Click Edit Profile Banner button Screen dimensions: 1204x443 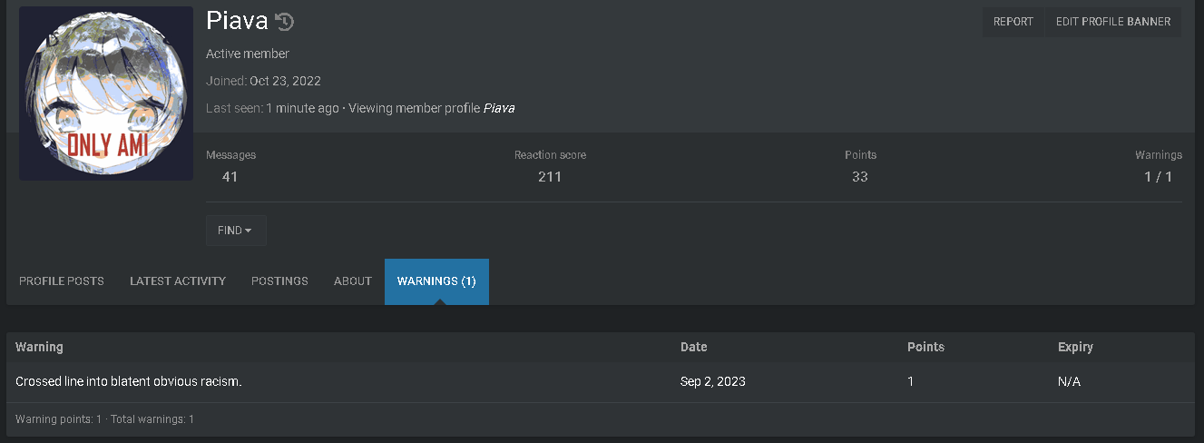1113,22
